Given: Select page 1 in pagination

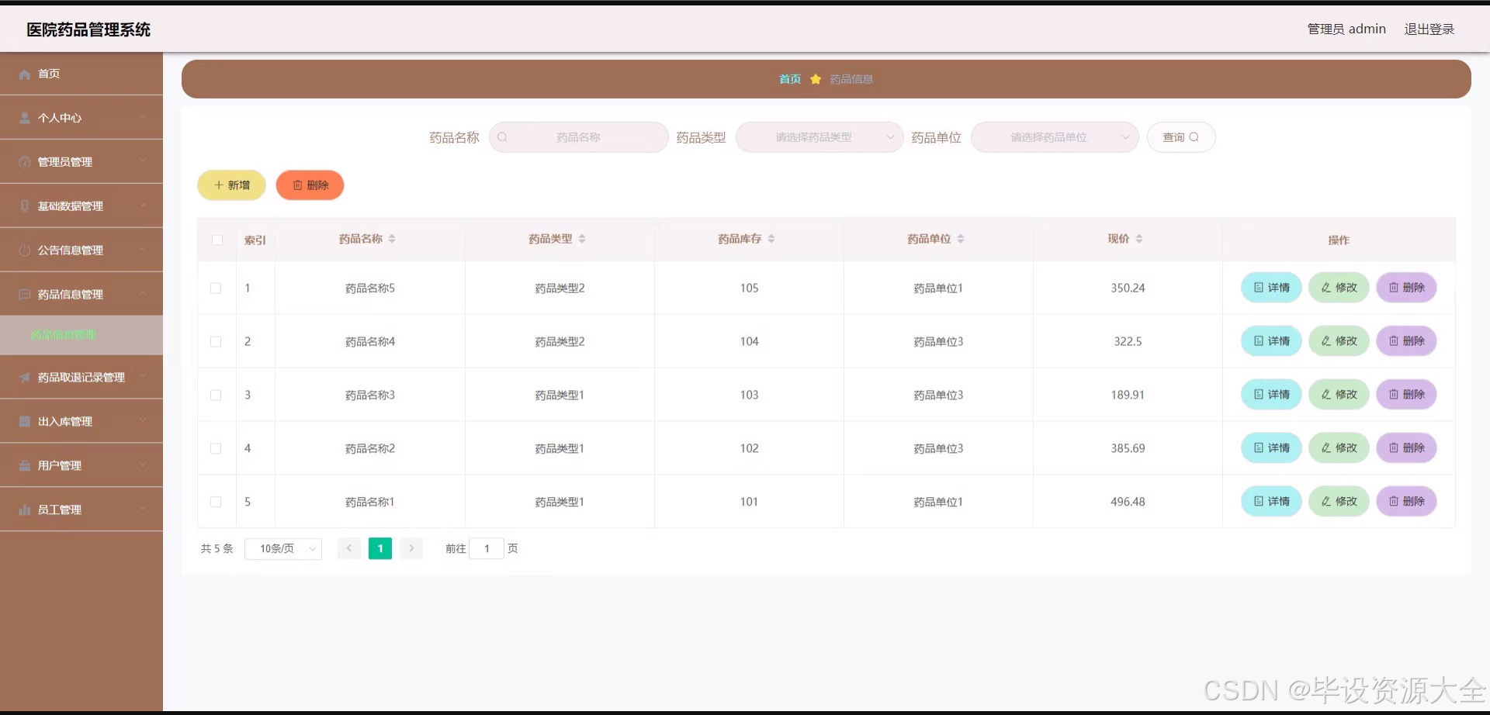Looking at the screenshot, I should pyautogui.click(x=380, y=548).
